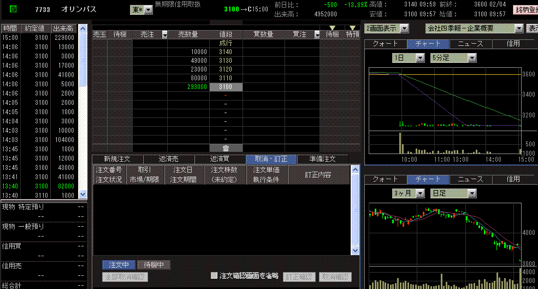Screen dimensions: 538x289
Task: Select the 注文中 filter toggle
Action: tap(119, 265)
